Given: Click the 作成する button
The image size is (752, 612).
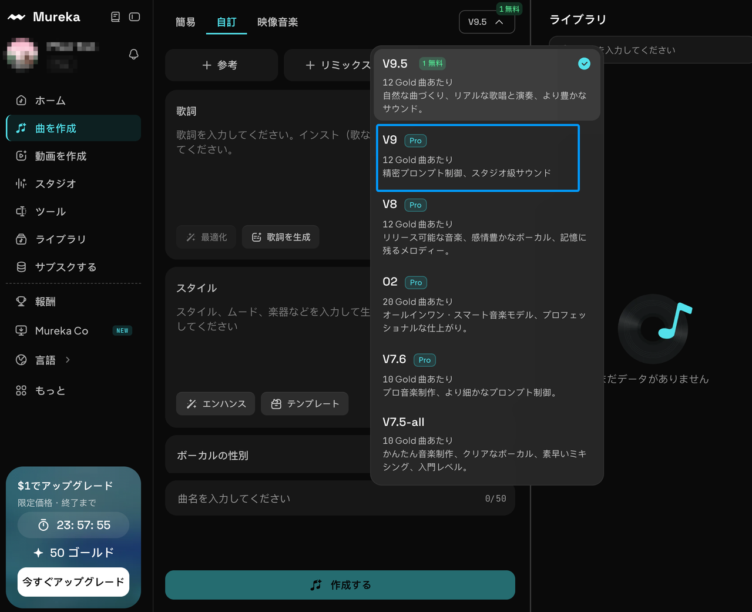Looking at the screenshot, I should pos(340,585).
